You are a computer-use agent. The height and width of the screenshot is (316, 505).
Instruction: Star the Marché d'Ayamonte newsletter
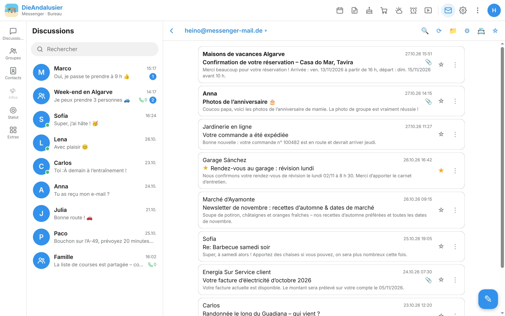click(441, 210)
